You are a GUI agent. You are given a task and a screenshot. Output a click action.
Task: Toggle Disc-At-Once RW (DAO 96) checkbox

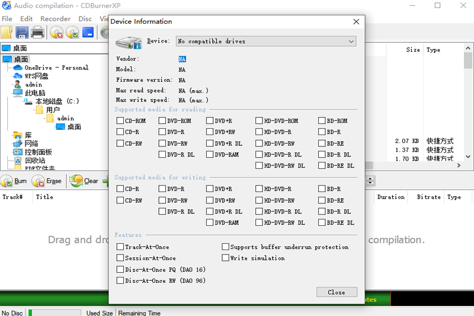point(120,280)
